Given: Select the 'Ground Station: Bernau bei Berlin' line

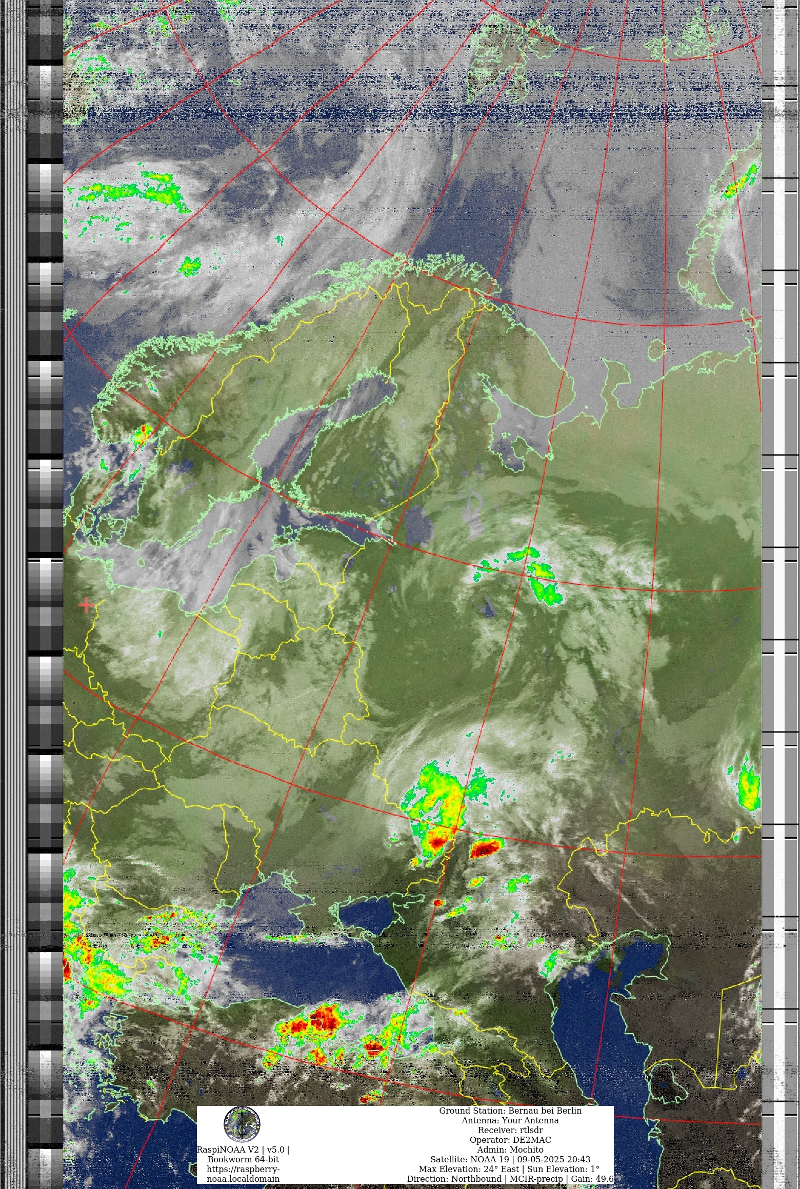Looking at the screenshot, I should pos(510,1111).
